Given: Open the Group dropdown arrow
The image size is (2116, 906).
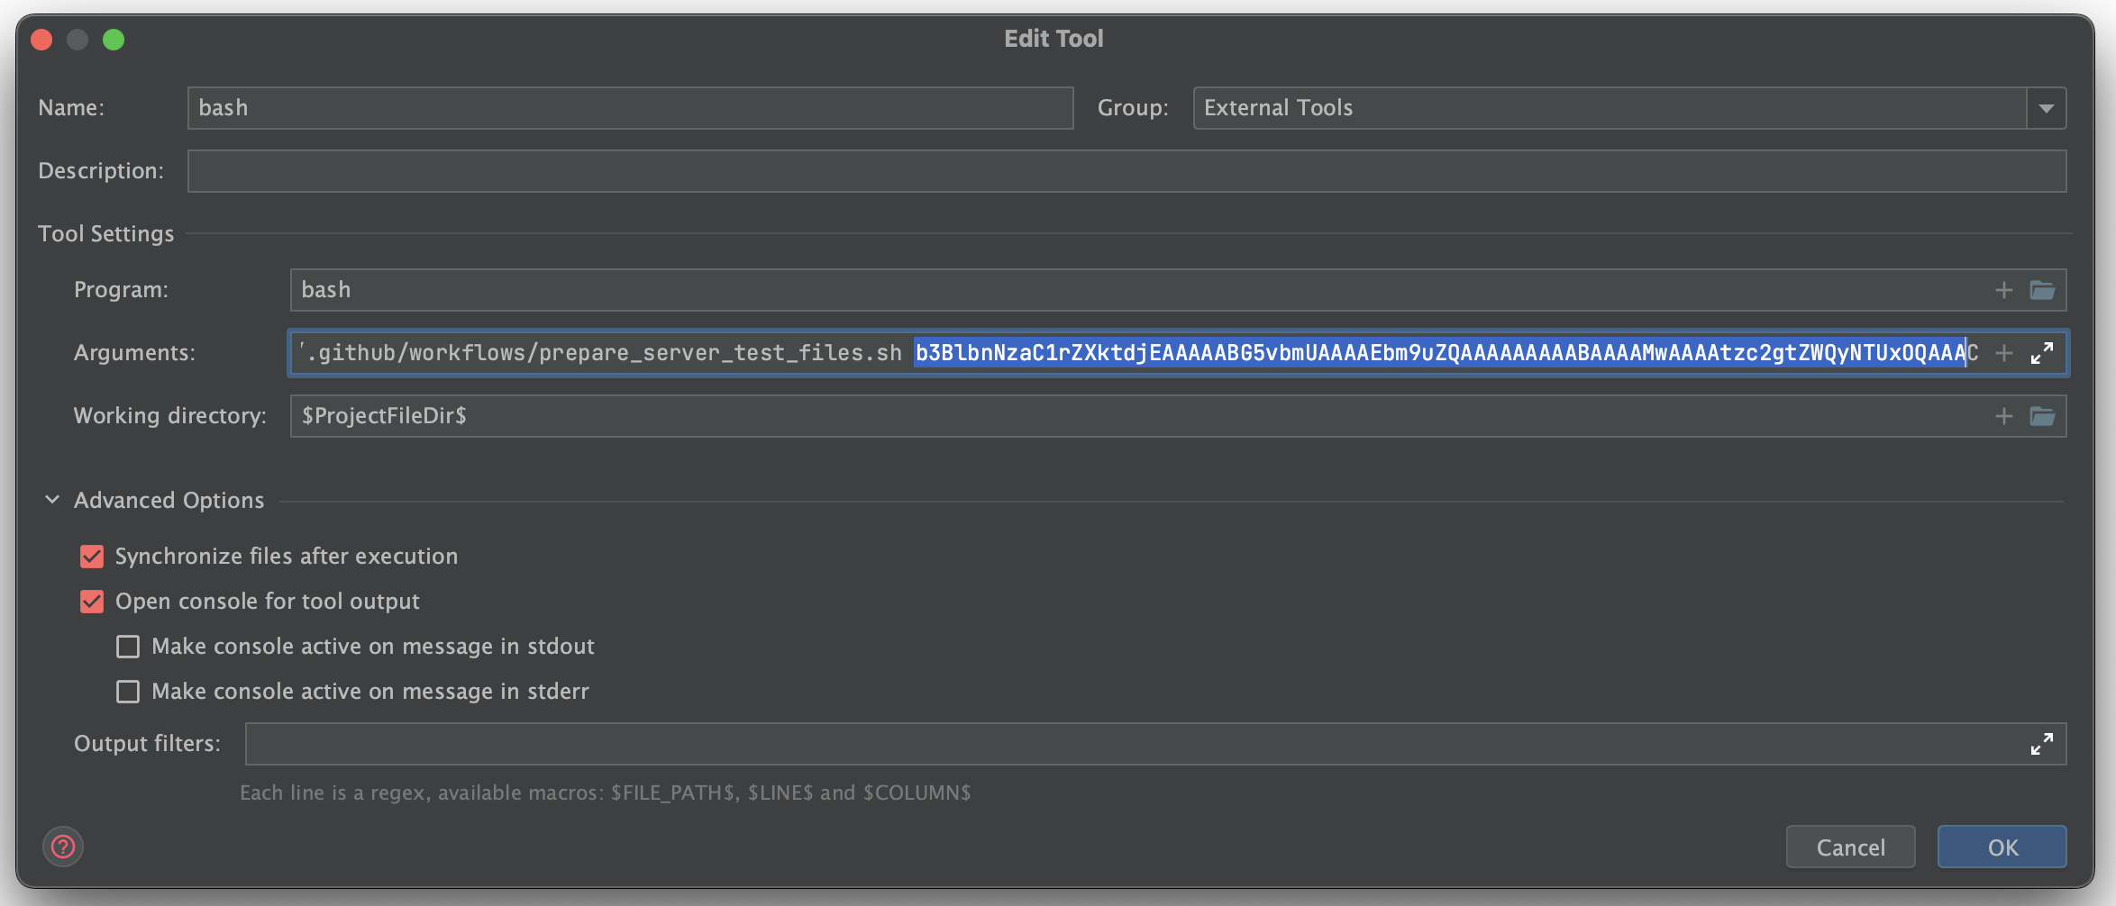Looking at the screenshot, I should coord(2046,108).
